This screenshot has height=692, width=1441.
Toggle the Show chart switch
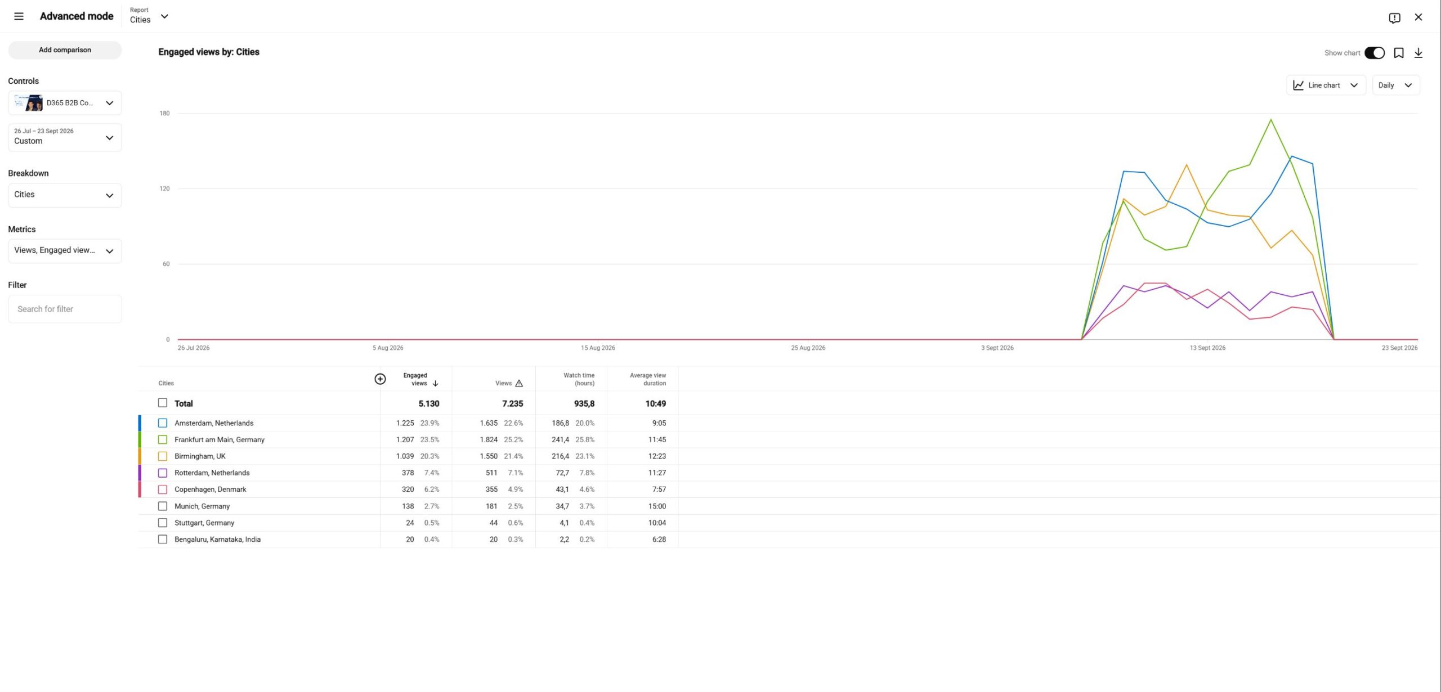pos(1375,53)
